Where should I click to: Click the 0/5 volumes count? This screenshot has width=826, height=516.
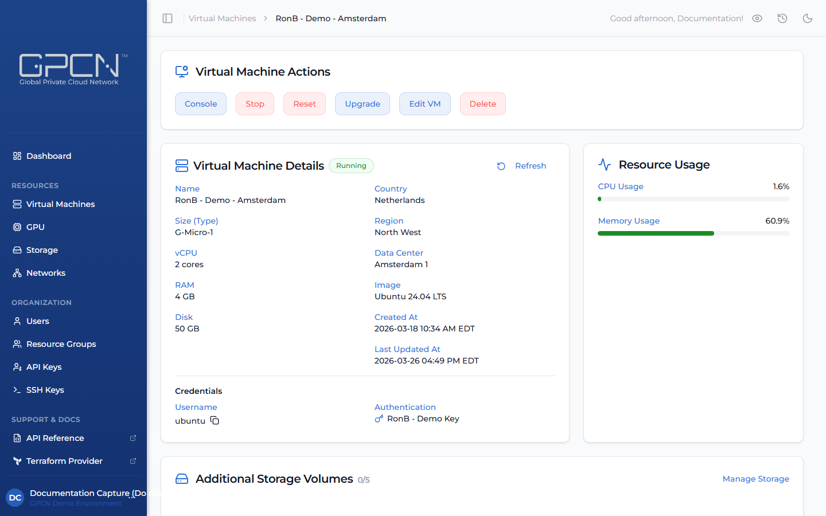coord(364,480)
